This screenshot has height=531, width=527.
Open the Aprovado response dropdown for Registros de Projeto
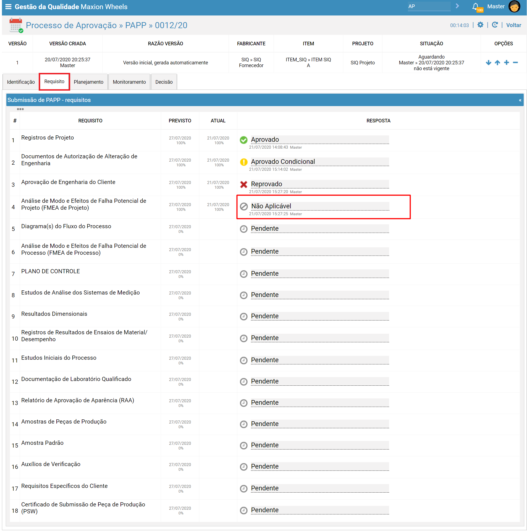click(x=320, y=140)
